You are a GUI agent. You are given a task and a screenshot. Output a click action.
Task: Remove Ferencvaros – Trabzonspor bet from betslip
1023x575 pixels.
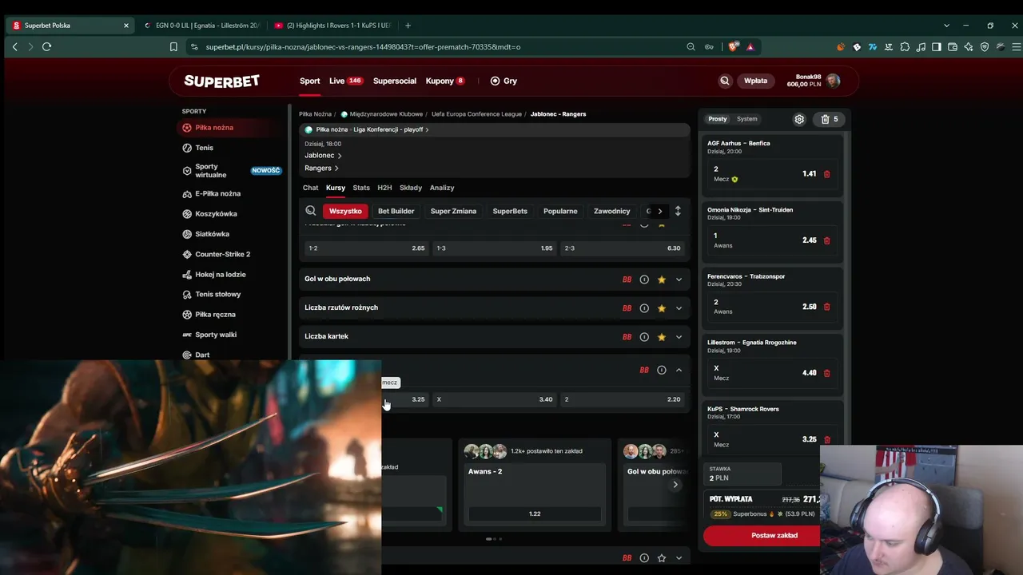[x=827, y=307]
